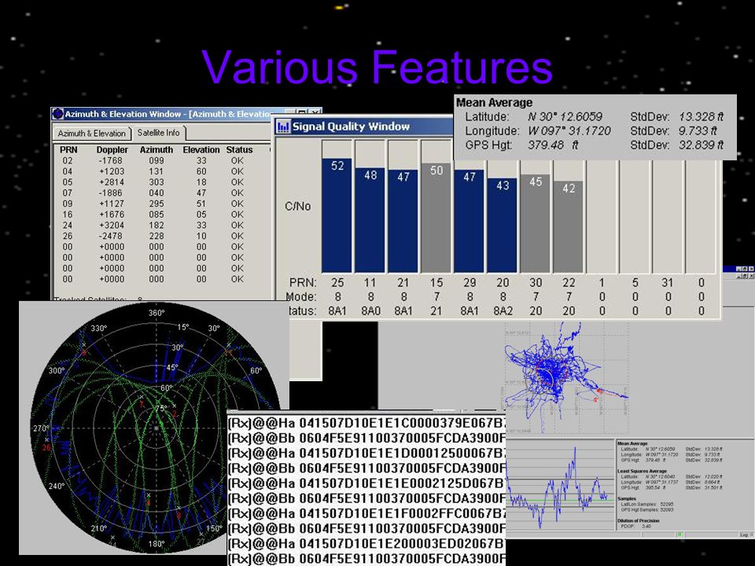Click GPS Hgt Samples count 52093

[x=667, y=509]
